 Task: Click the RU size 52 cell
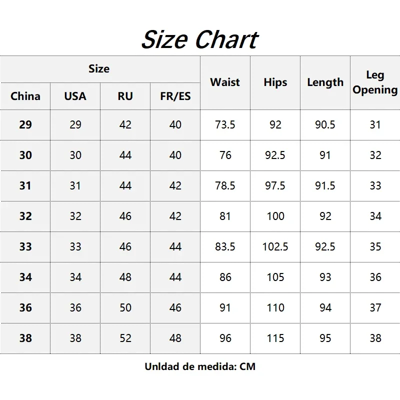click(x=125, y=338)
